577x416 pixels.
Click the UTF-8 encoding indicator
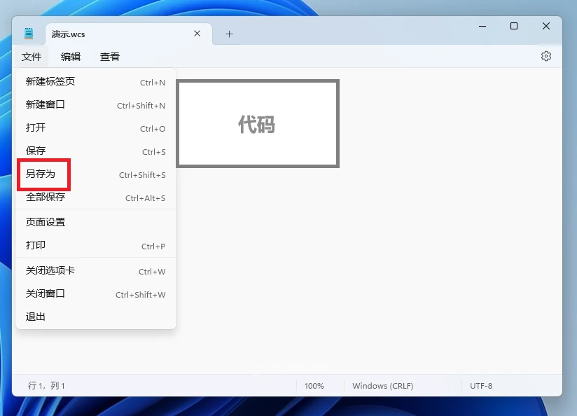coord(481,386)
